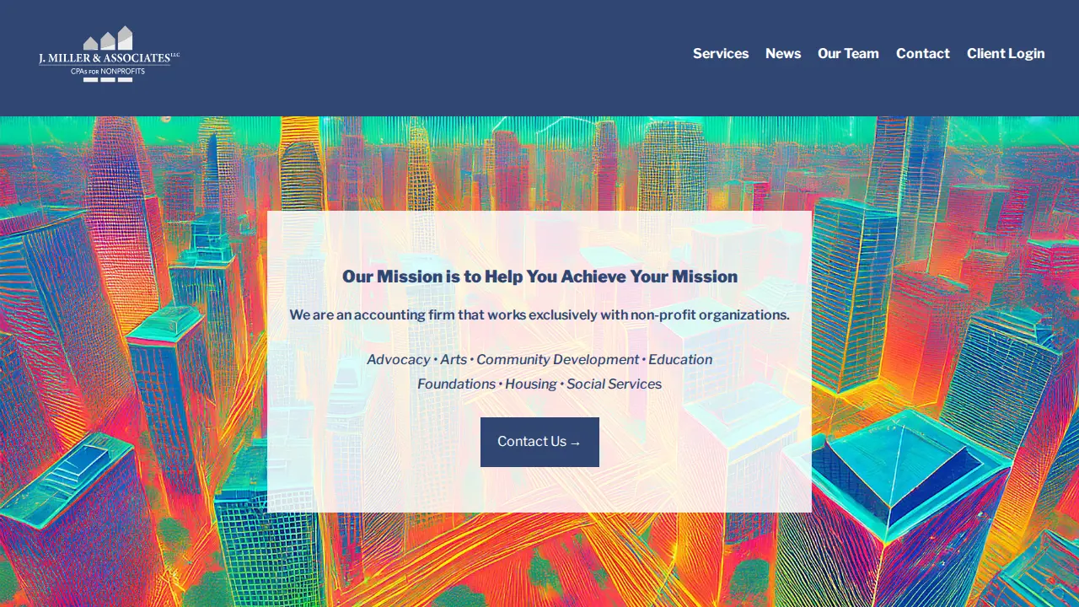Click the J. Miller & Associates logo

[x=109, y=54]
